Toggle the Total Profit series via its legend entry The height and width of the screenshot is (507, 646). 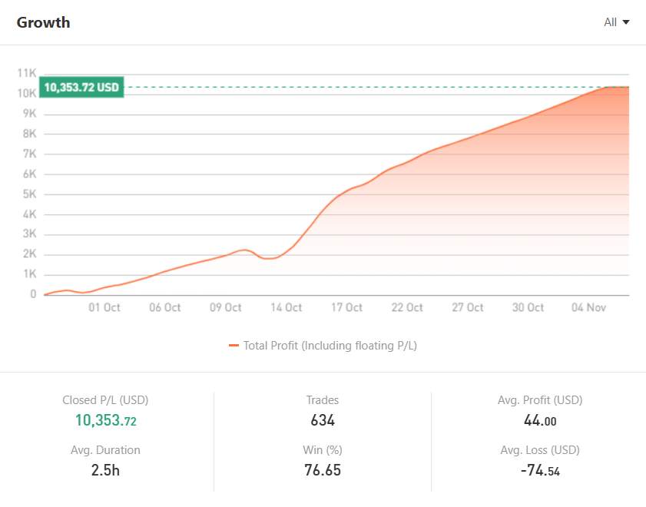coord(330,346)
